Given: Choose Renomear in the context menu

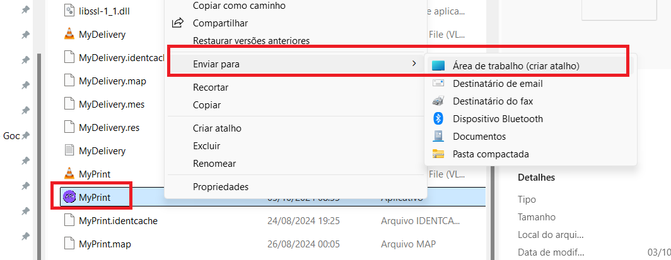Looking at the screenshot, I should coord(214,163).
